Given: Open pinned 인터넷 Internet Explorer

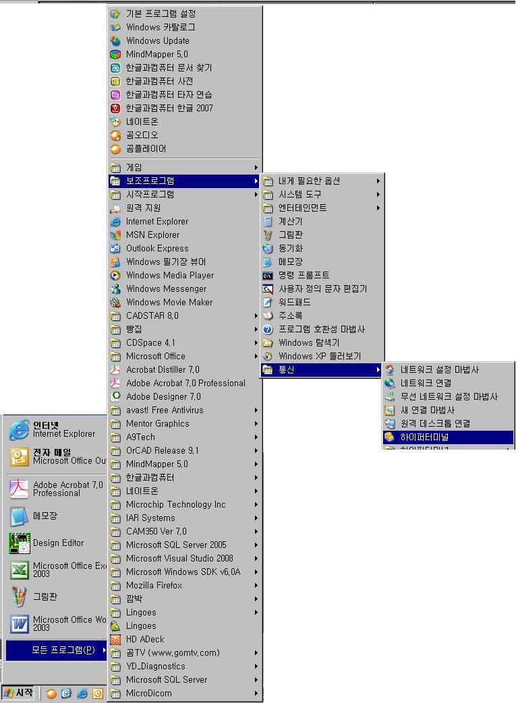Looking at the screenshot, I should [55, 429].
